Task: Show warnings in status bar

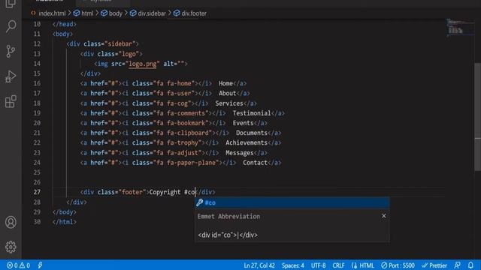Action: point(25,265)
